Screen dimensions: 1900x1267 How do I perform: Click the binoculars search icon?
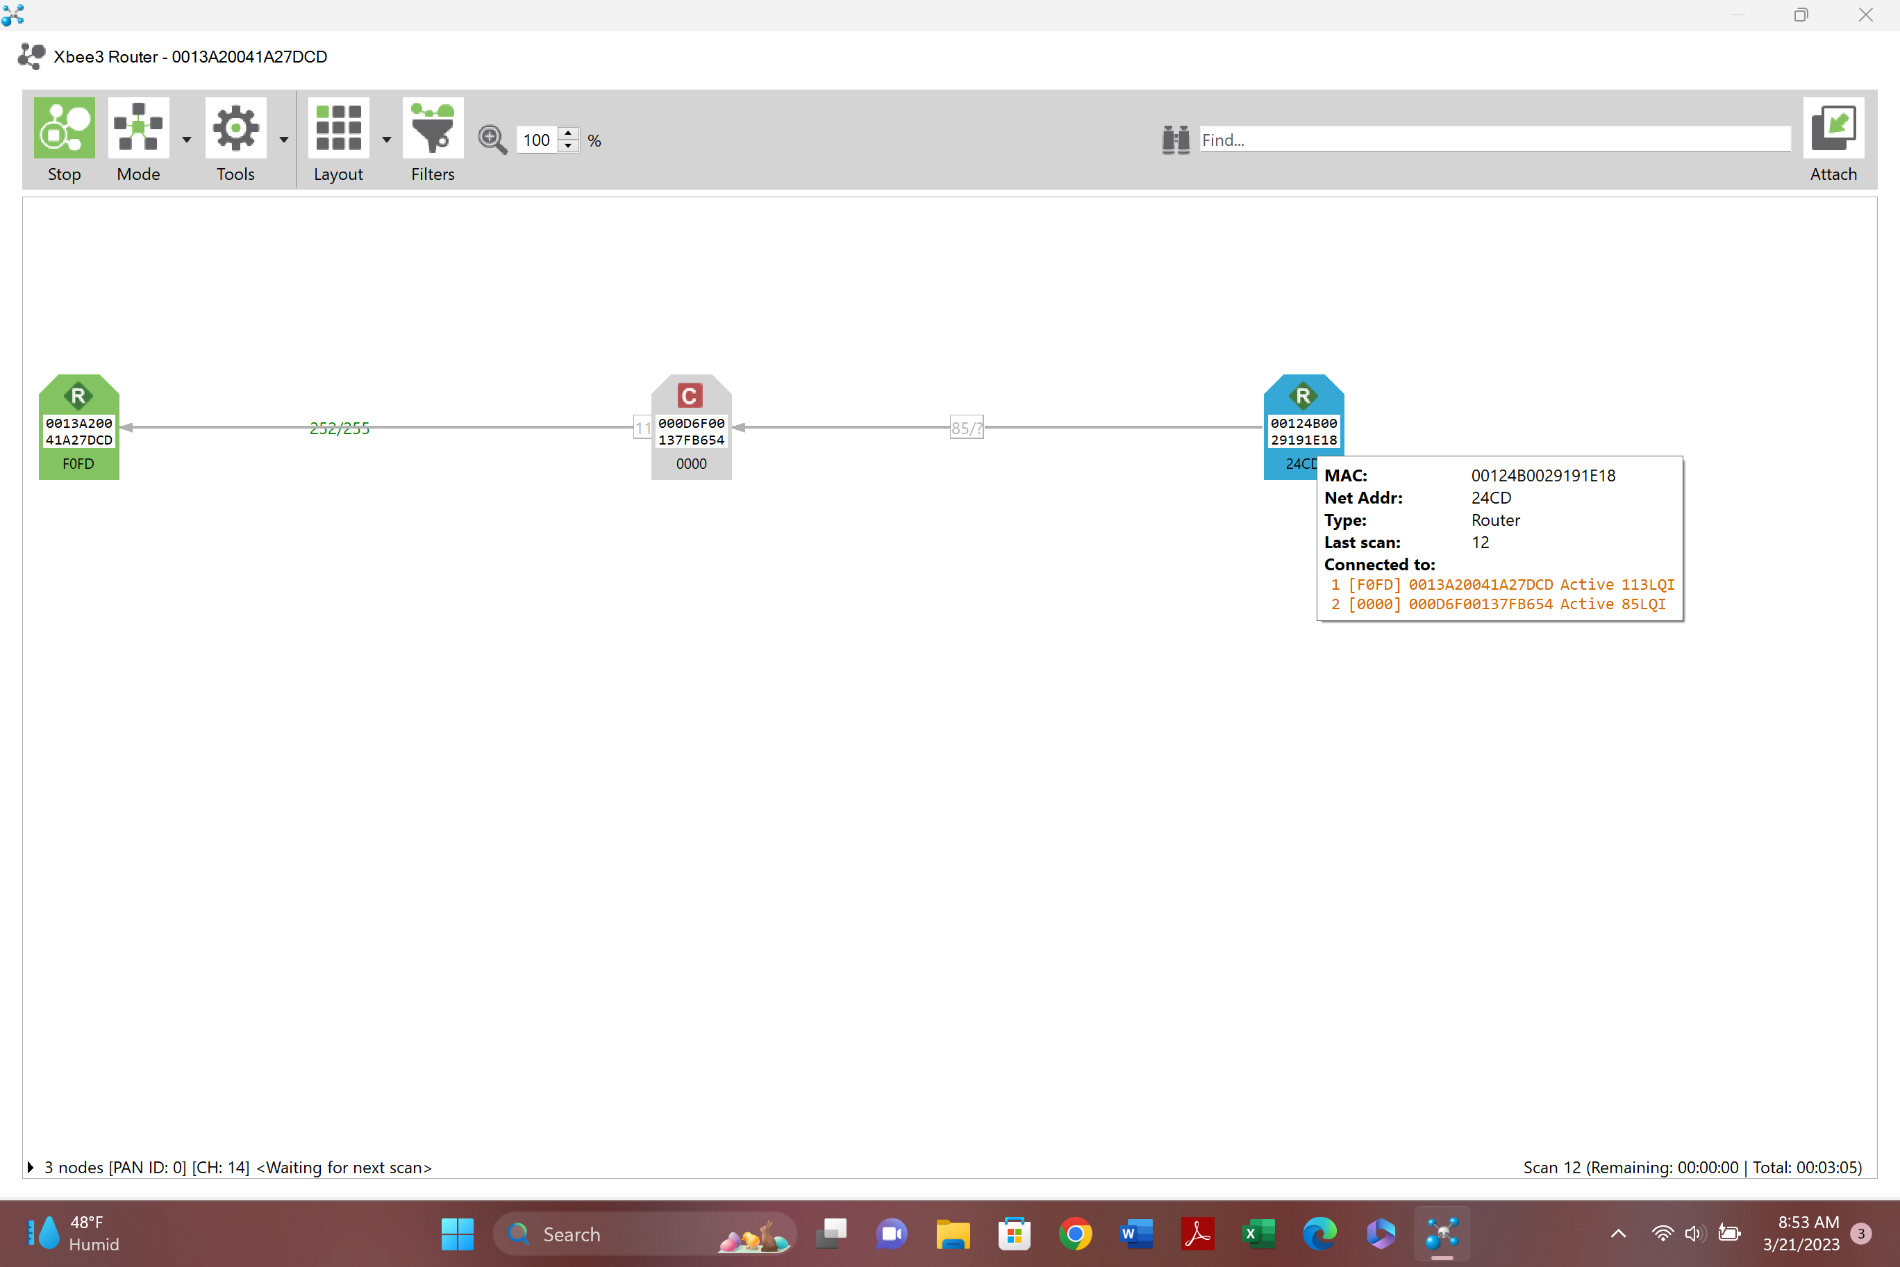1176,140
